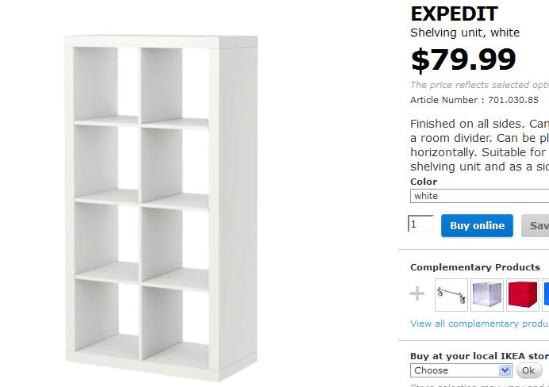Click the $79.99 price text

point(463,59)
